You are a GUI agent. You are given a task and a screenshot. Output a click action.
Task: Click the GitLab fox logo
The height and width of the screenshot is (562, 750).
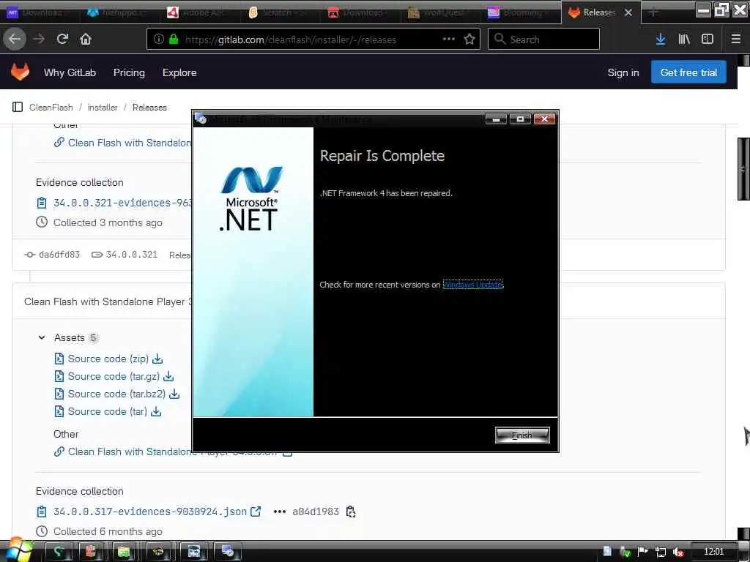pyautogui.click(x=20, y=72)
